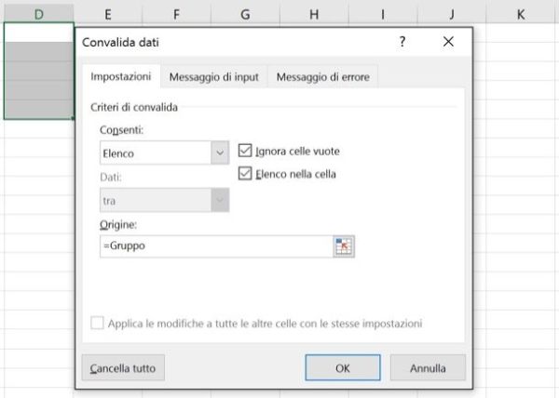Image resolution: width=559 pixels, height=398 pixels.
Task: Click the Cancella tutto button
Action: (x=122, y=368)
